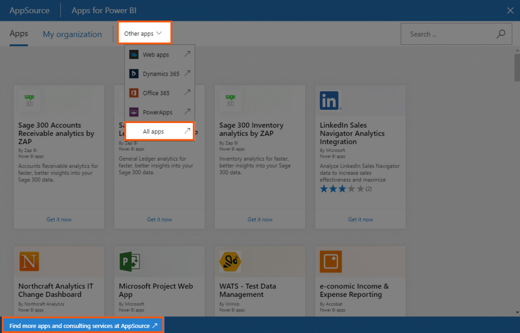Open the WATS bee logo
The width and height of the screenshot is (520, 333).
230,262
